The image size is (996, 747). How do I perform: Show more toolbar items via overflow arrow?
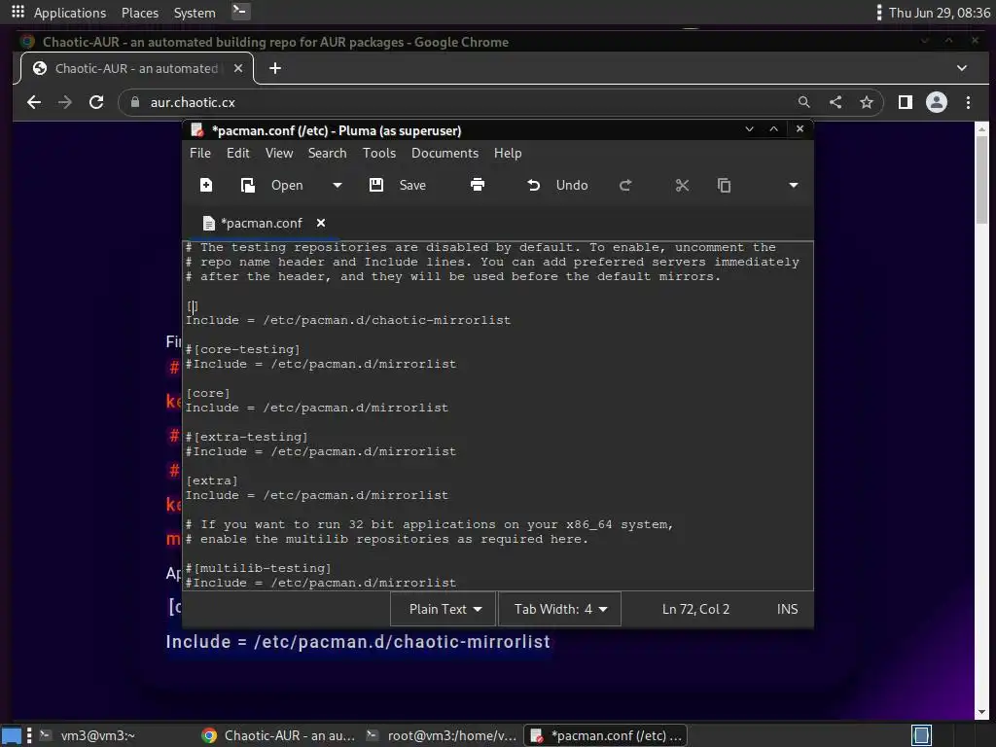(794, 185)
